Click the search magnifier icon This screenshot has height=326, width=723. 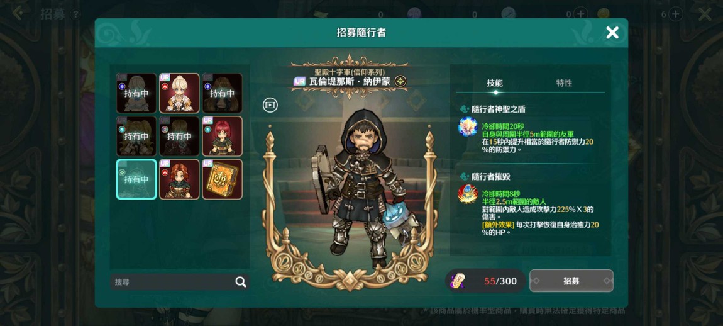point(241,282)
